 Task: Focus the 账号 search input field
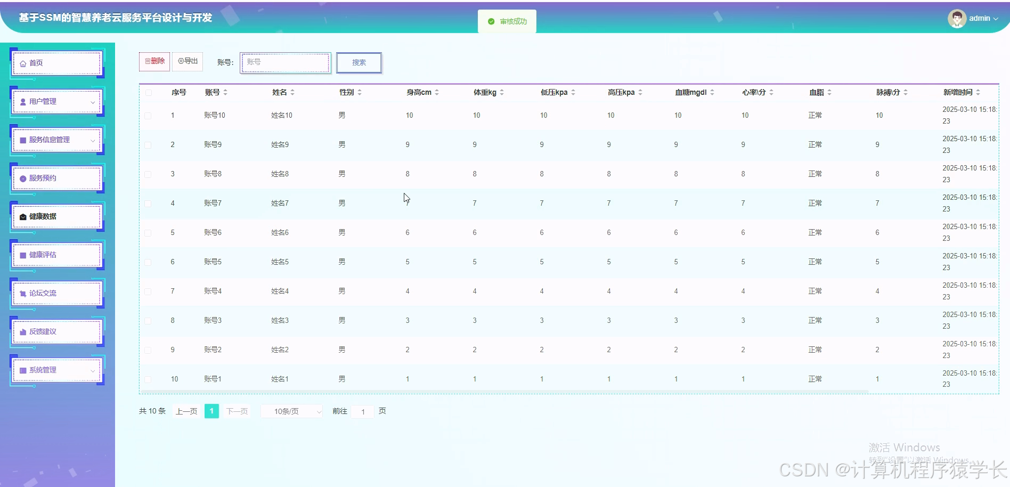[x=286, y=62]
